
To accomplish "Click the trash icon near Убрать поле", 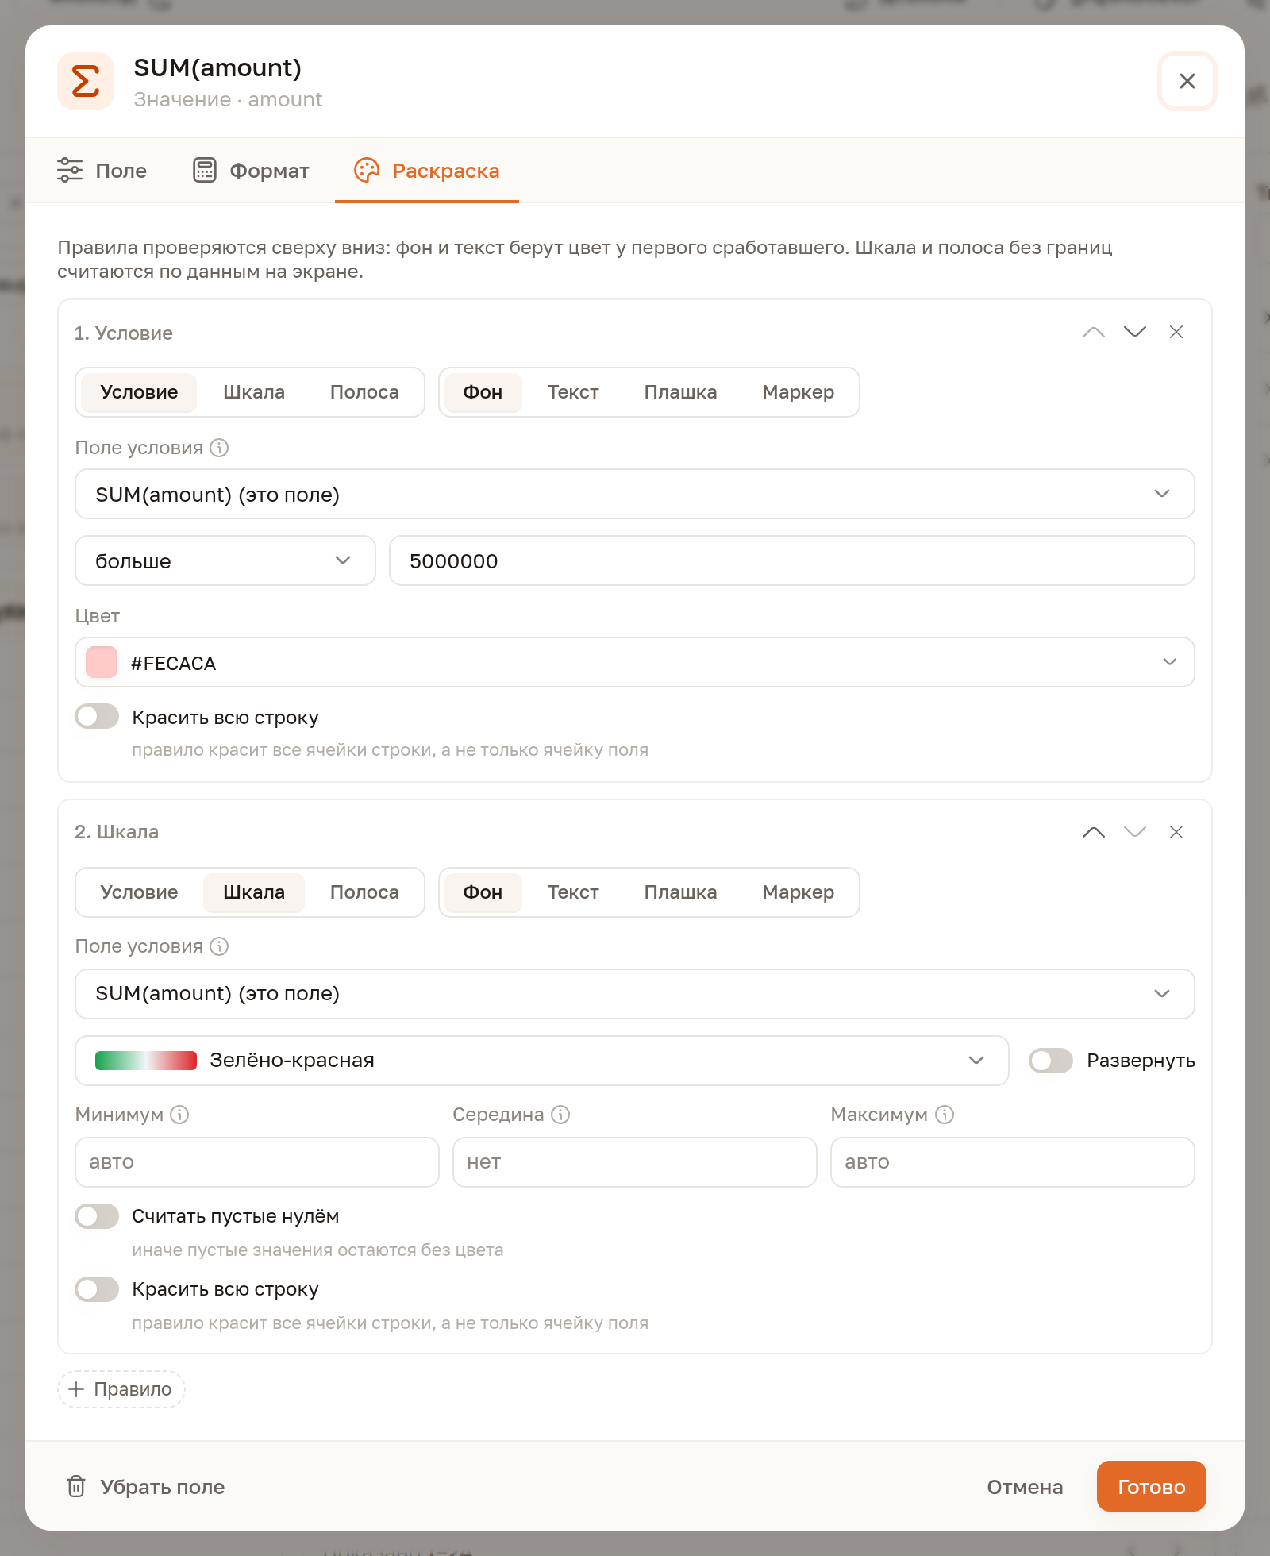I will point(76,1486).
